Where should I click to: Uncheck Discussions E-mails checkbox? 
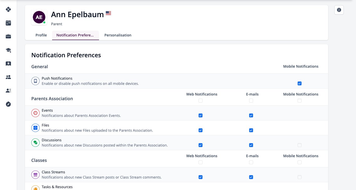pyautogui.click(x=251, y=145)
